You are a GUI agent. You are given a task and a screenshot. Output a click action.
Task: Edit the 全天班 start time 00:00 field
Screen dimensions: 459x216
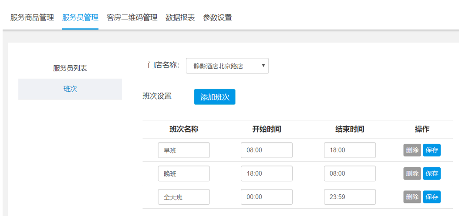pos(267,197)
